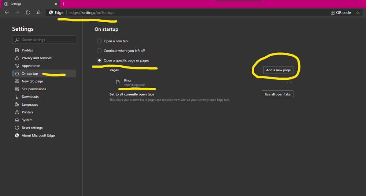Select On startup in the sidebar
366x196 pixels.
[x=44, y=73]
